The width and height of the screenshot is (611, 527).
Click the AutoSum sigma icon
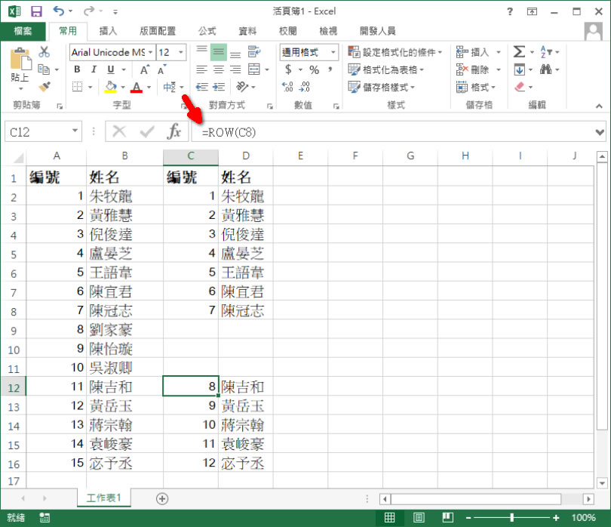coord(519,52)
